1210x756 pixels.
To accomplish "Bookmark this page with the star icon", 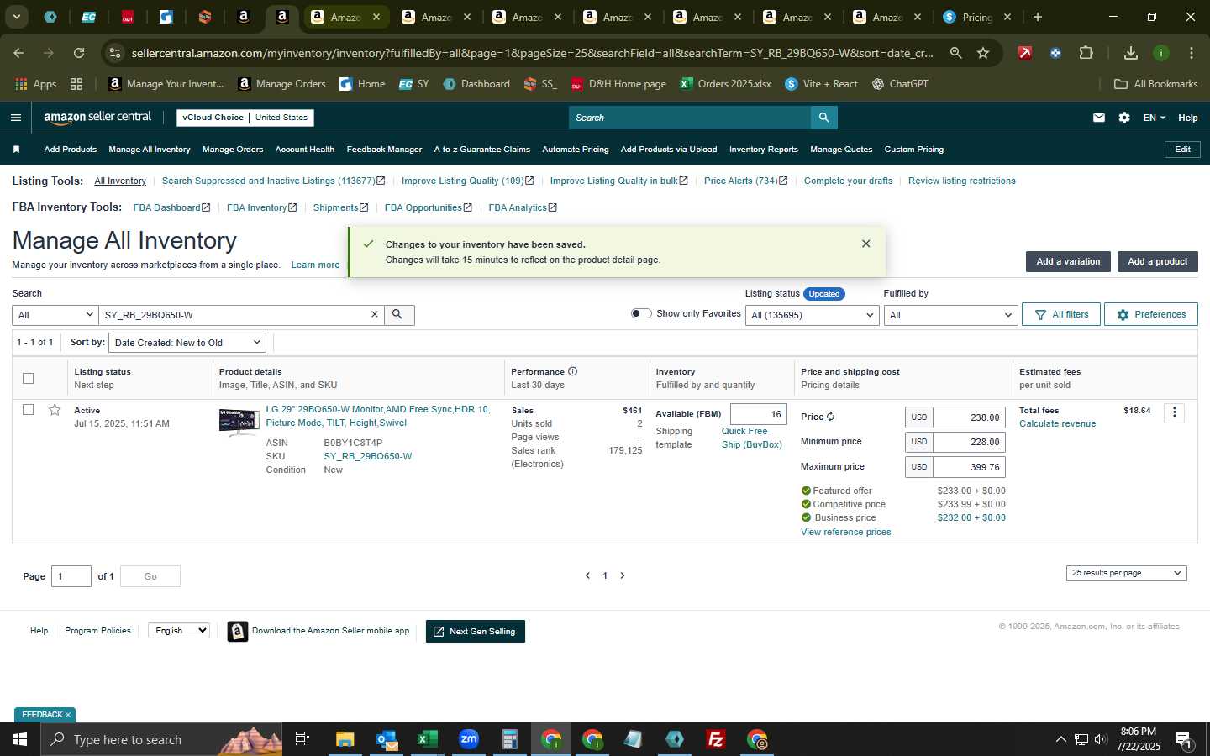I will pos(983,53).
